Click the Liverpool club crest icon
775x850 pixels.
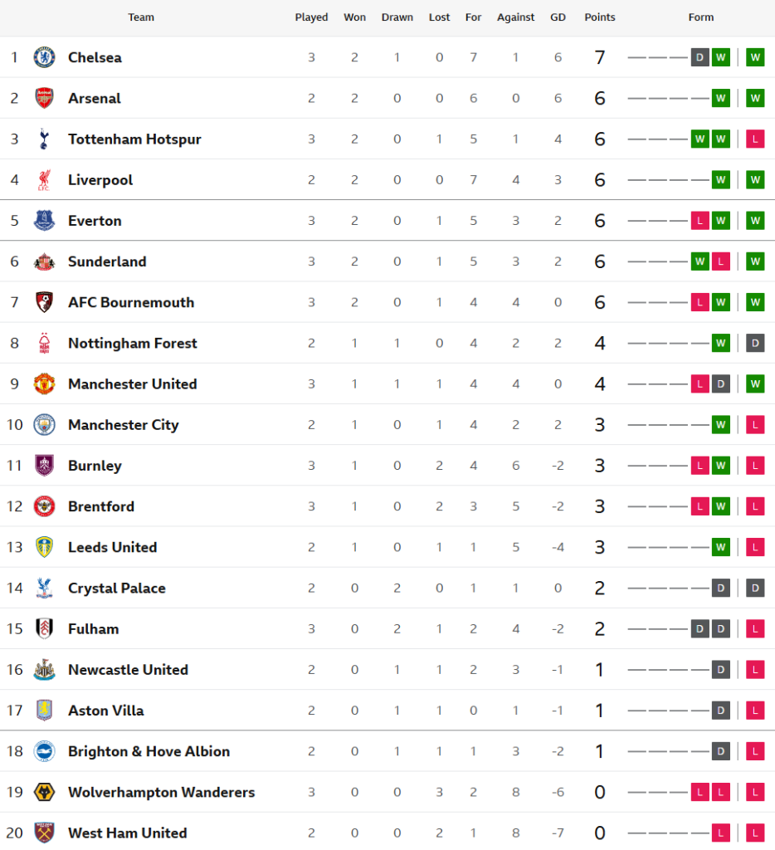pos(44,179)
